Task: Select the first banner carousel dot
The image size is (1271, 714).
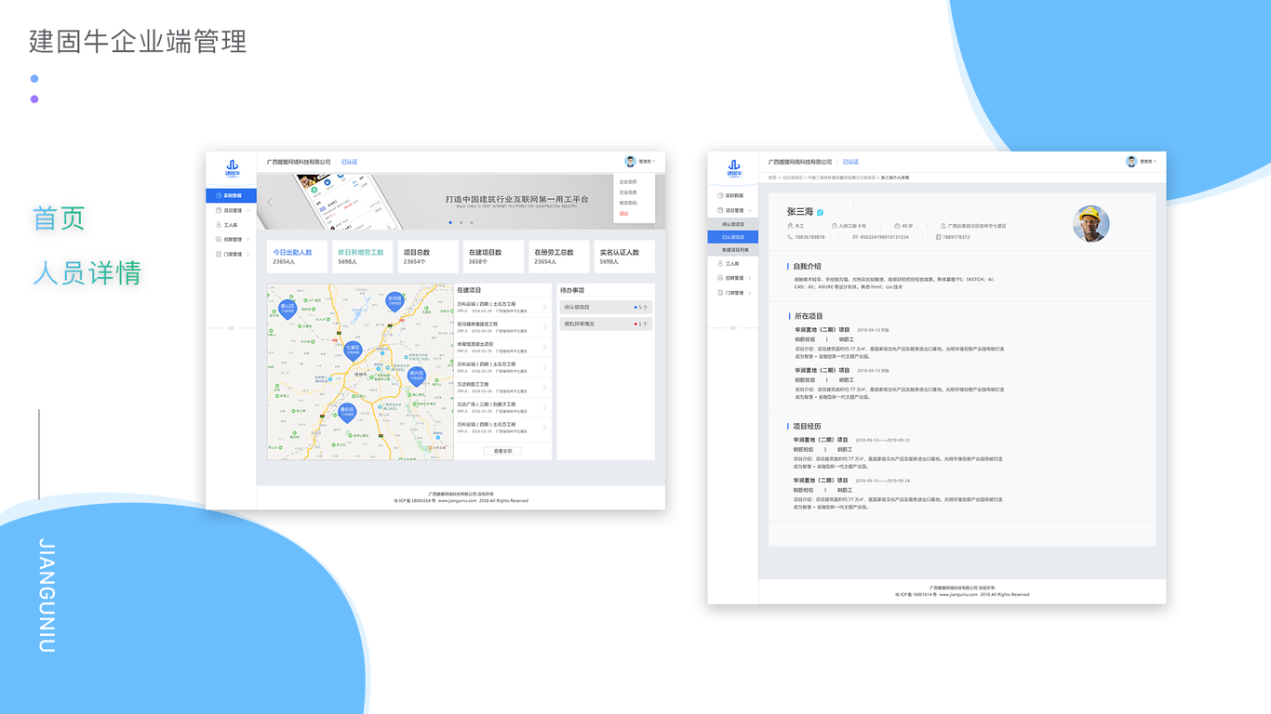Action: tap(450, 222)
